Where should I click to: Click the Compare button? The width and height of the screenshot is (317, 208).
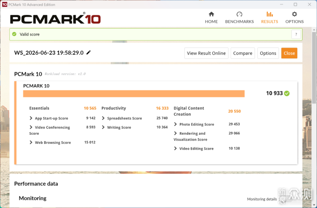pos(243,53)
